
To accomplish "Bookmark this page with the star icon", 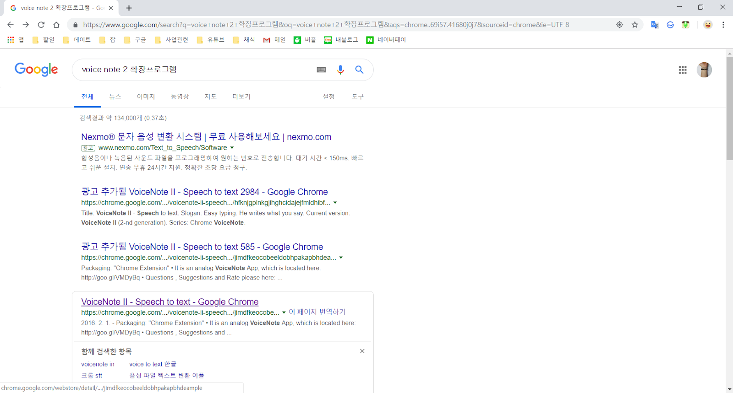I will [635, 25].
